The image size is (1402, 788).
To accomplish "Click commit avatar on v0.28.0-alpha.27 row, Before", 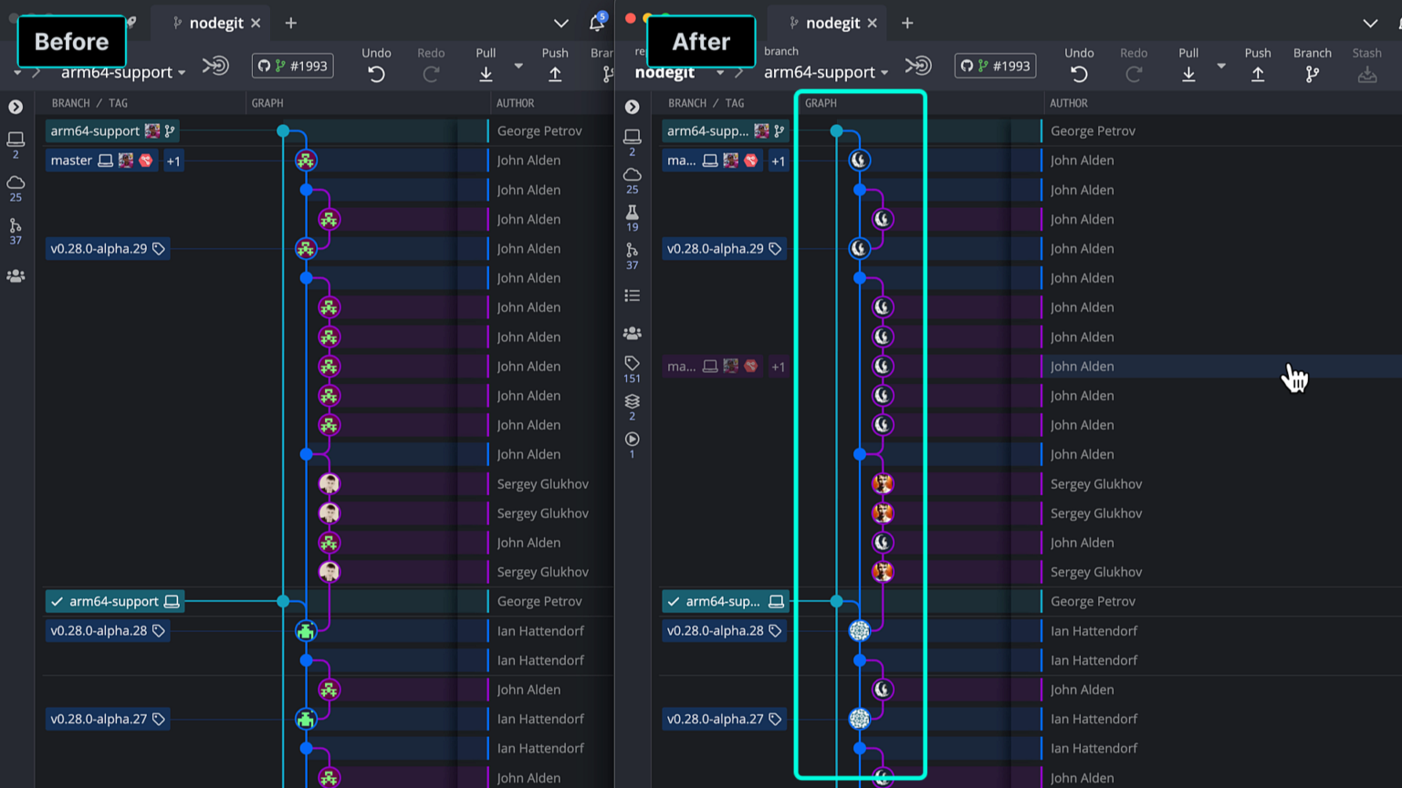I will point(306,719).
